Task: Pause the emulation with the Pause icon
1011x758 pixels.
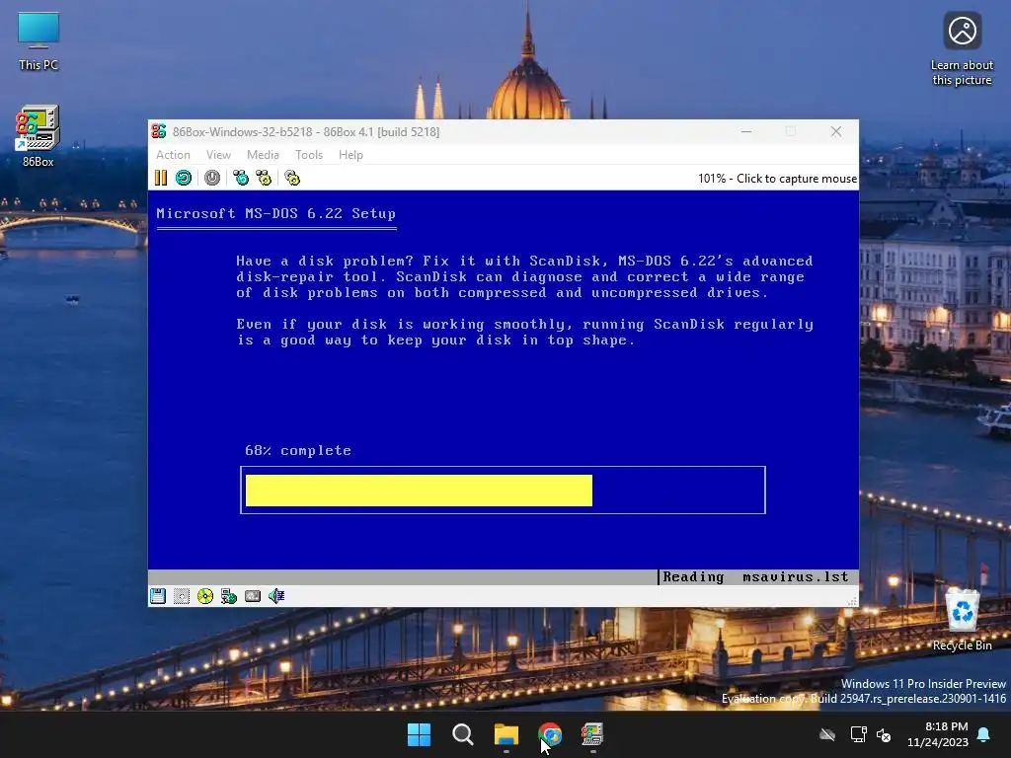Action: pyautogui.click(x=161, y=178)
